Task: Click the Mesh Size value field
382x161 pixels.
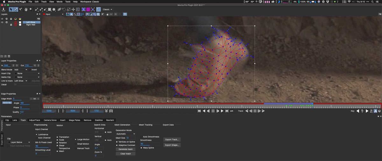Action: (x=131, y=138)
